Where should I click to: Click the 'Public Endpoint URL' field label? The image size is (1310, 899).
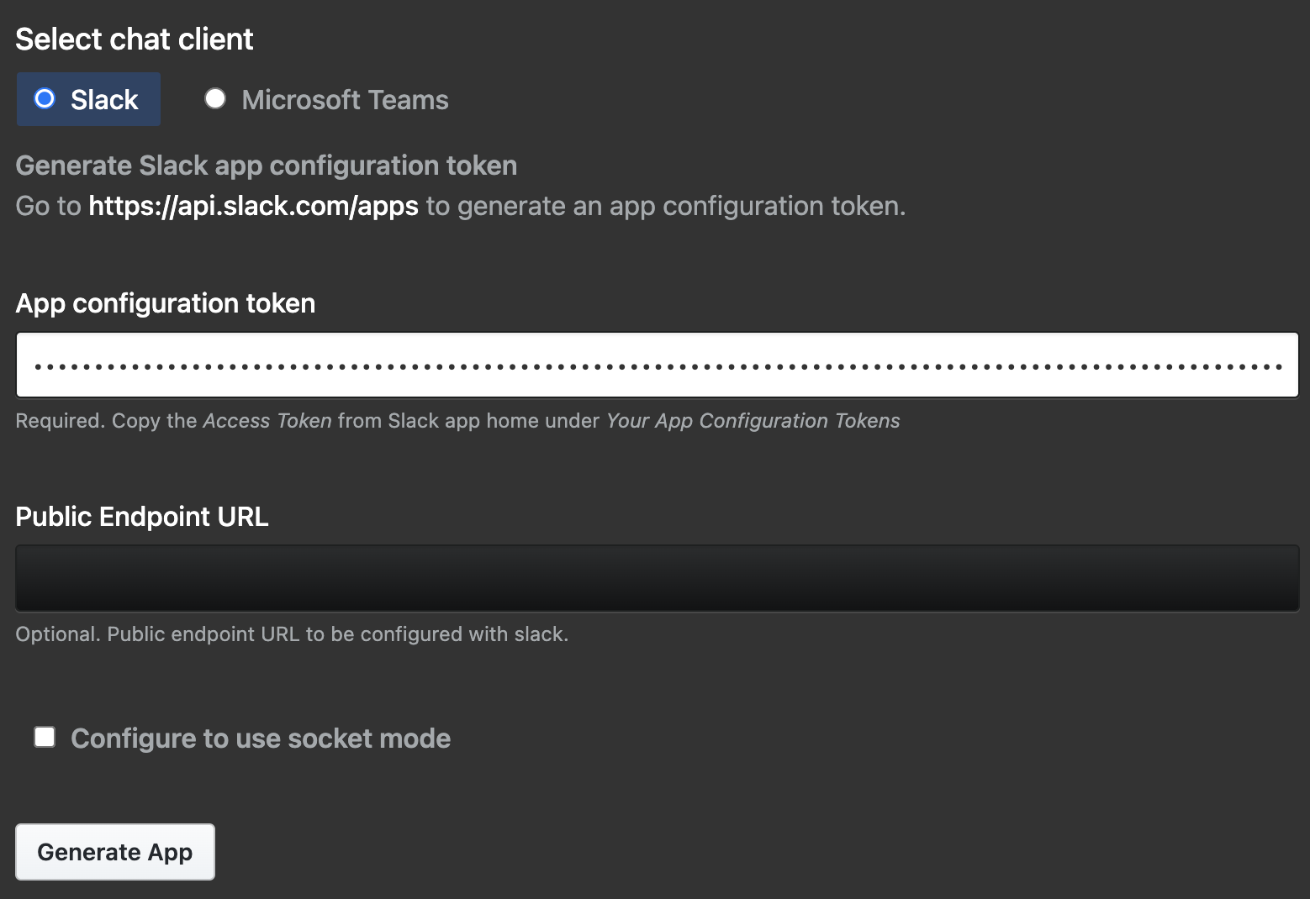point(142,517)
